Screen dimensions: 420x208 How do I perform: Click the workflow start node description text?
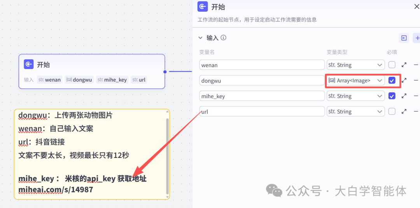click(257, 20)
